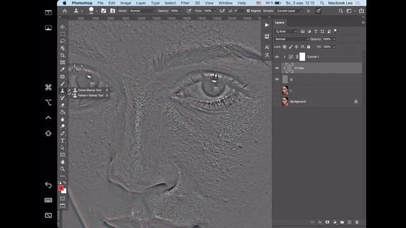
Task: Select the Crop tool
Action: click(x=62, y=55)
